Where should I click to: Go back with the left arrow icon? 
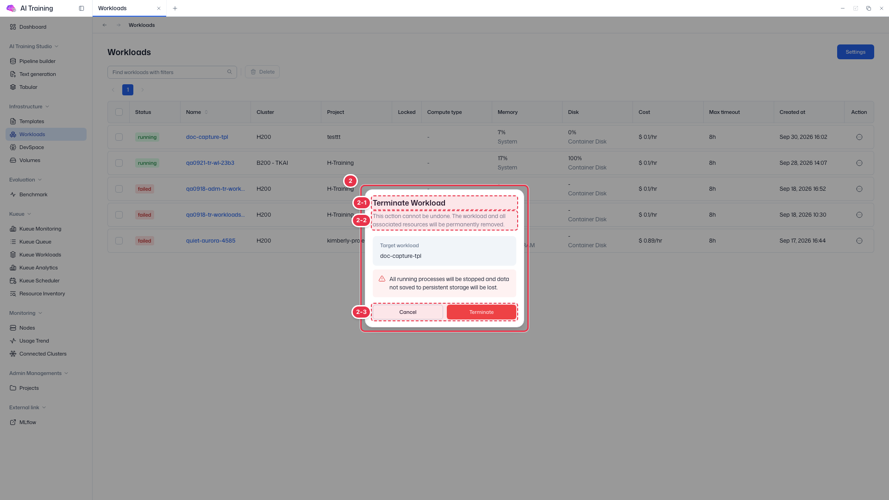point(105,25)
